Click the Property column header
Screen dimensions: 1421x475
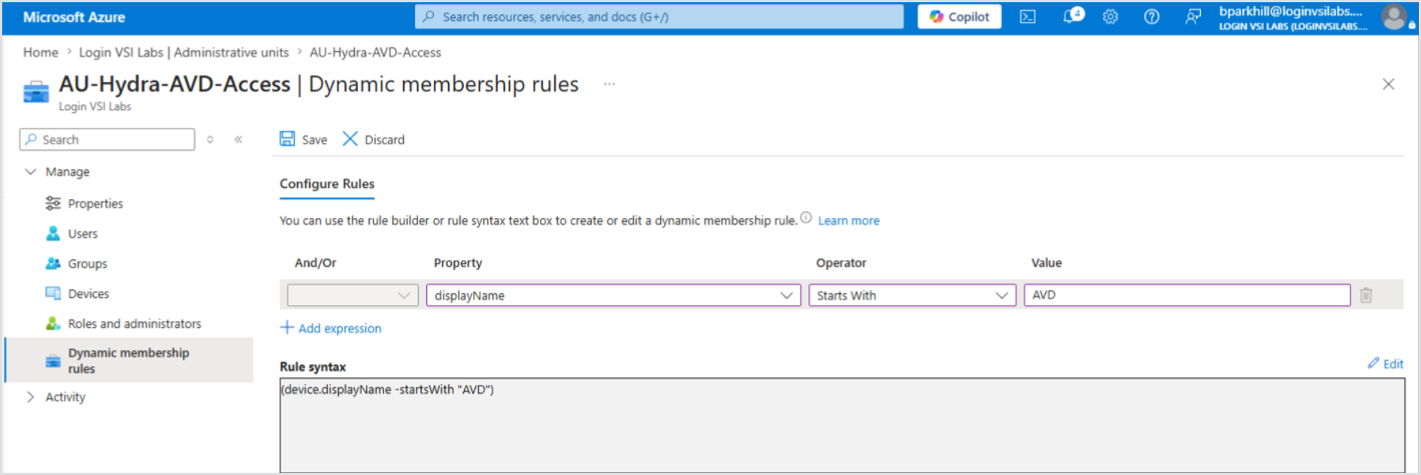tap(458, 263)
